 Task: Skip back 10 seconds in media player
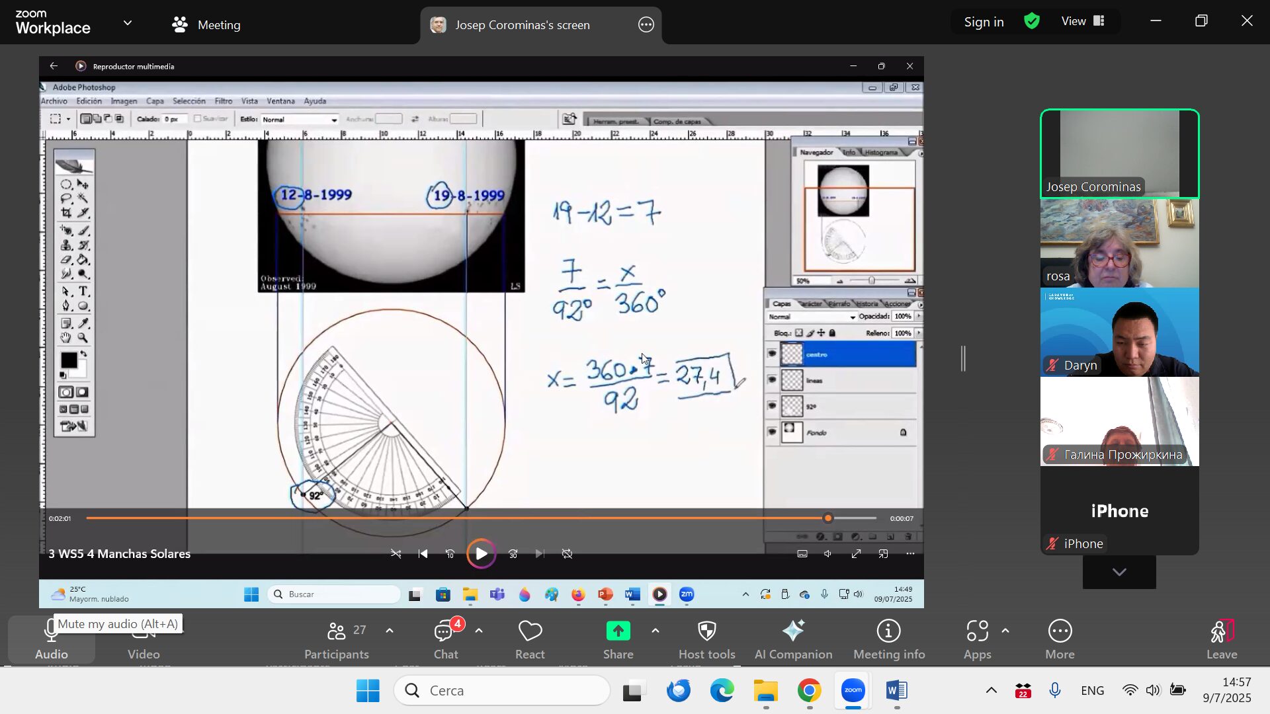[x=450, y=554]
